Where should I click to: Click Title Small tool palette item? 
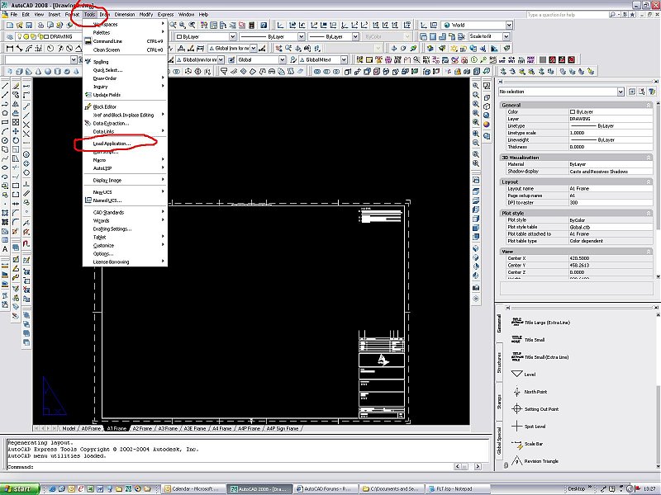[x=528, y=340]
